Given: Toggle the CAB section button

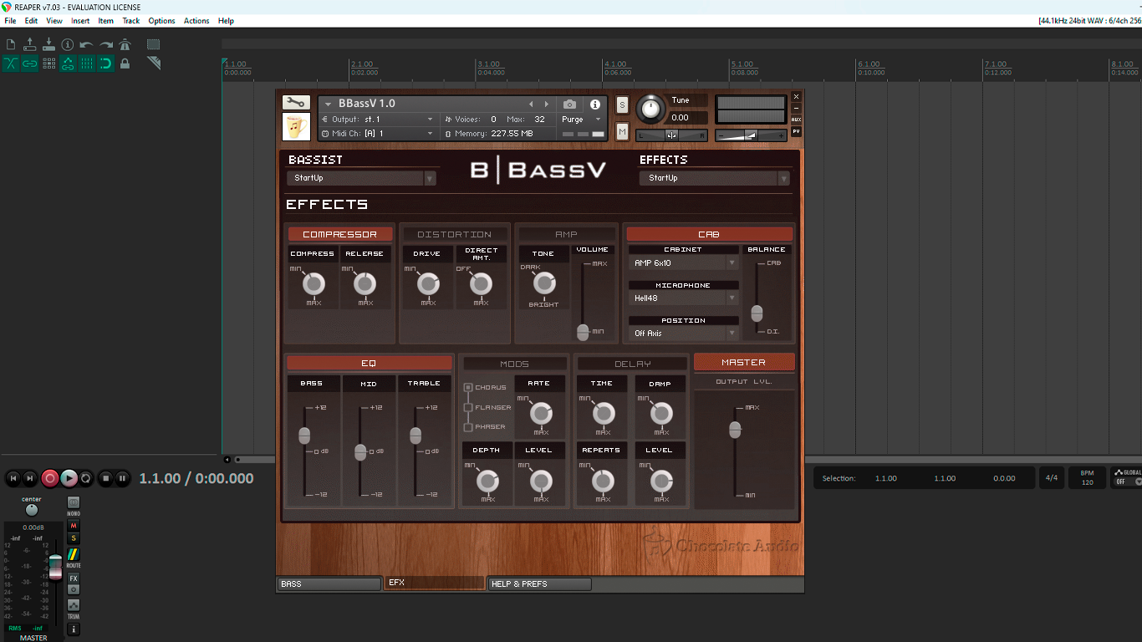Looking at the screenshot, I should pyautogui.click(x=709, y=234).
